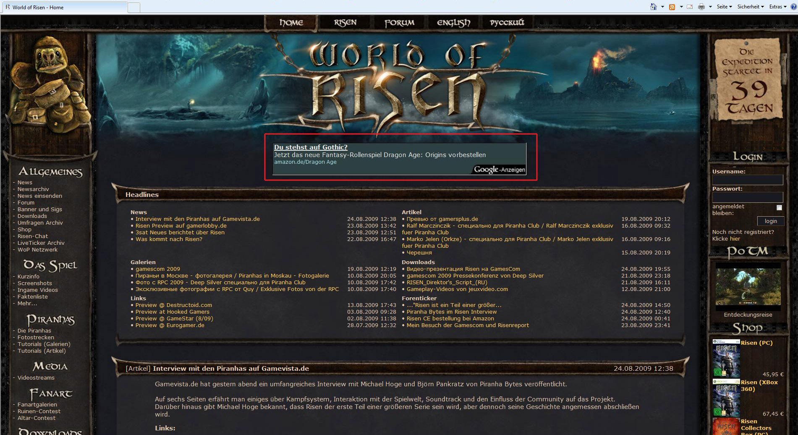Open 'Gameplay-Videos von jeuxvideo.com' download
798x435 pixels.
(457, 289)
